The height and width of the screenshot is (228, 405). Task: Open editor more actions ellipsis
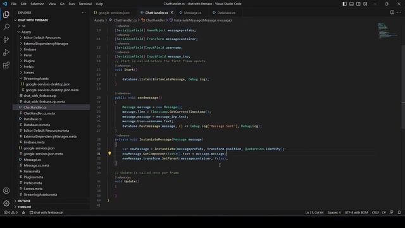399,13
